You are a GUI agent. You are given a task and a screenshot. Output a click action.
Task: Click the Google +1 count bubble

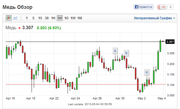point(170,7)
